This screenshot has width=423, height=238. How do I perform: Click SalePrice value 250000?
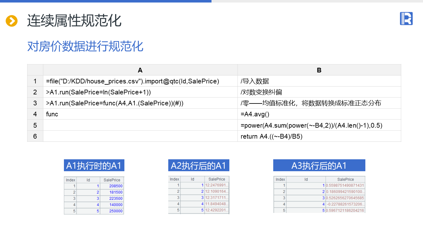[x=112, y=211]
